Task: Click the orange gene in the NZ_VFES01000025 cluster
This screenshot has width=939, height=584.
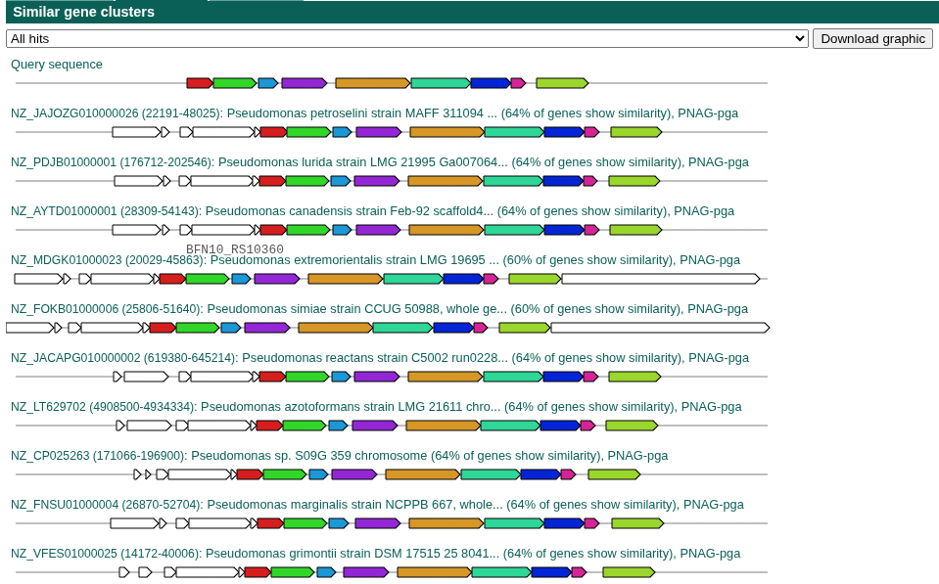Action: click(436, 572)
